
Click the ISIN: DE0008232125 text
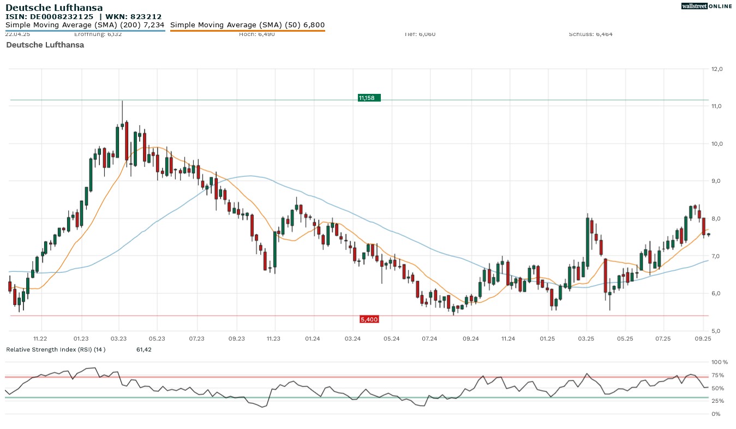50,16
